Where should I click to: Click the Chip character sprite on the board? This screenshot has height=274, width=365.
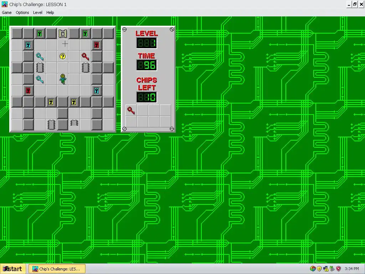[63, 79]
